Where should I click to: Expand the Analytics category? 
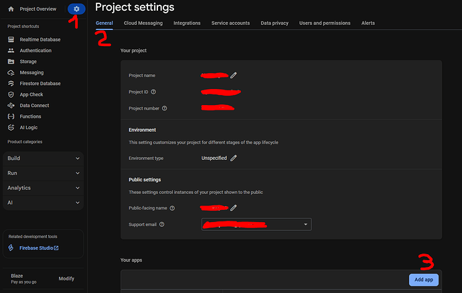44,188
